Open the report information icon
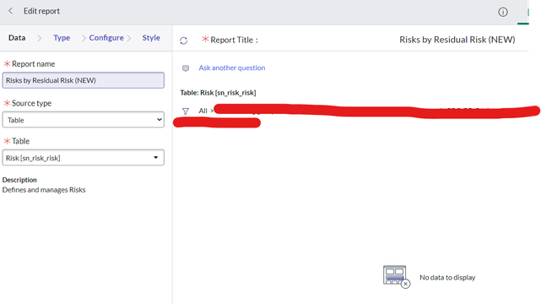Image resolution: width=541 pixels, height=304 pixels. click(503, 12)
